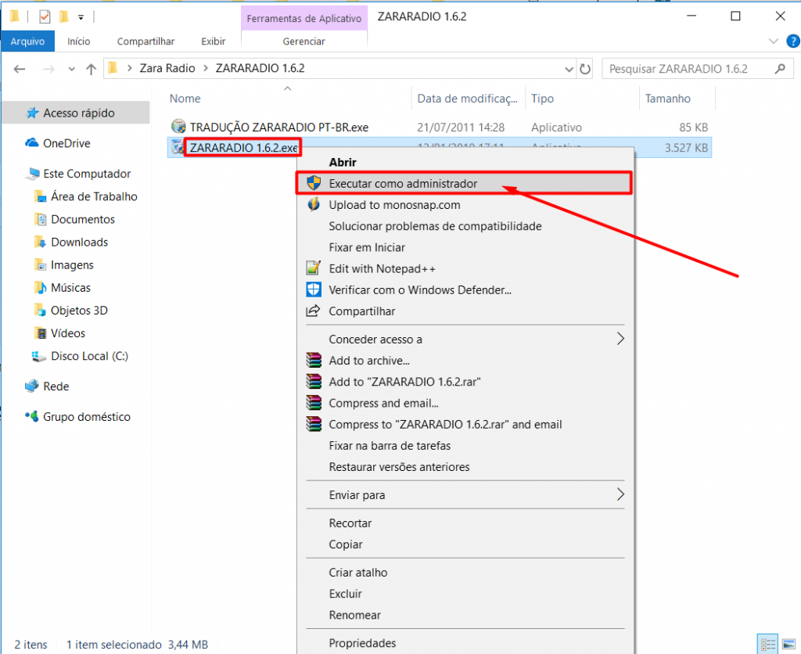Viewport: 801px width, 654px height.
Task: Click the Windows Defender shield icon
Action: tap(314, 289)
